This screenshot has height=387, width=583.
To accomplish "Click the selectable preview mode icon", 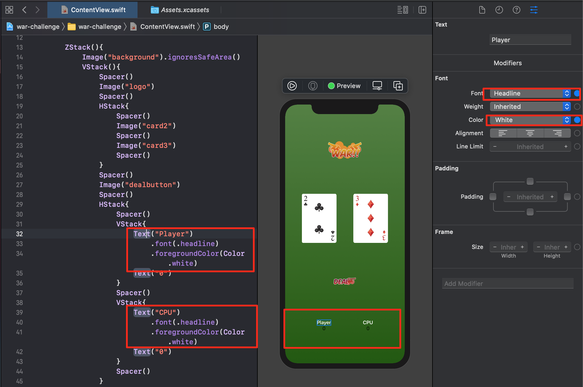I will point(313,86).
